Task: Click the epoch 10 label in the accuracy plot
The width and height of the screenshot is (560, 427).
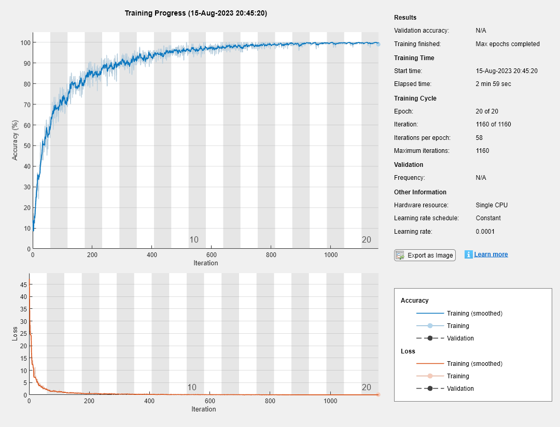Action: pyautogui.click(x=194, y=240)
